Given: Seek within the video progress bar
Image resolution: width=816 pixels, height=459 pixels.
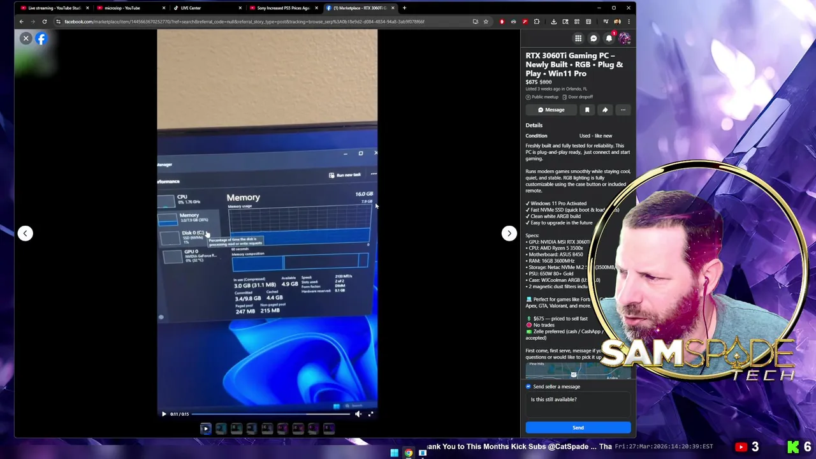Looking at the screenshot, I should tap(270, 414).
